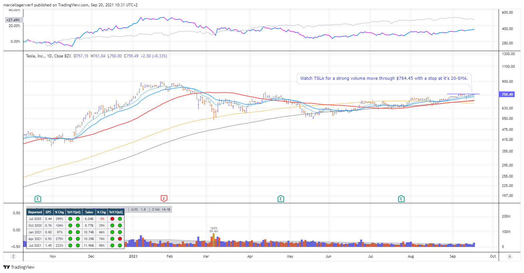524x273 pixels.
Task: Open the green earnings marker before May
Action: coord(281,199)
